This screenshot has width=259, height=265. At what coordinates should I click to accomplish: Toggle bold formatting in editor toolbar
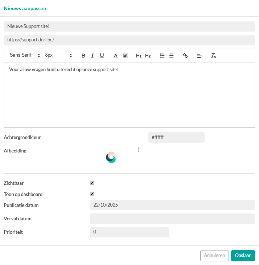pyautogui.click(x=83, y=56)
